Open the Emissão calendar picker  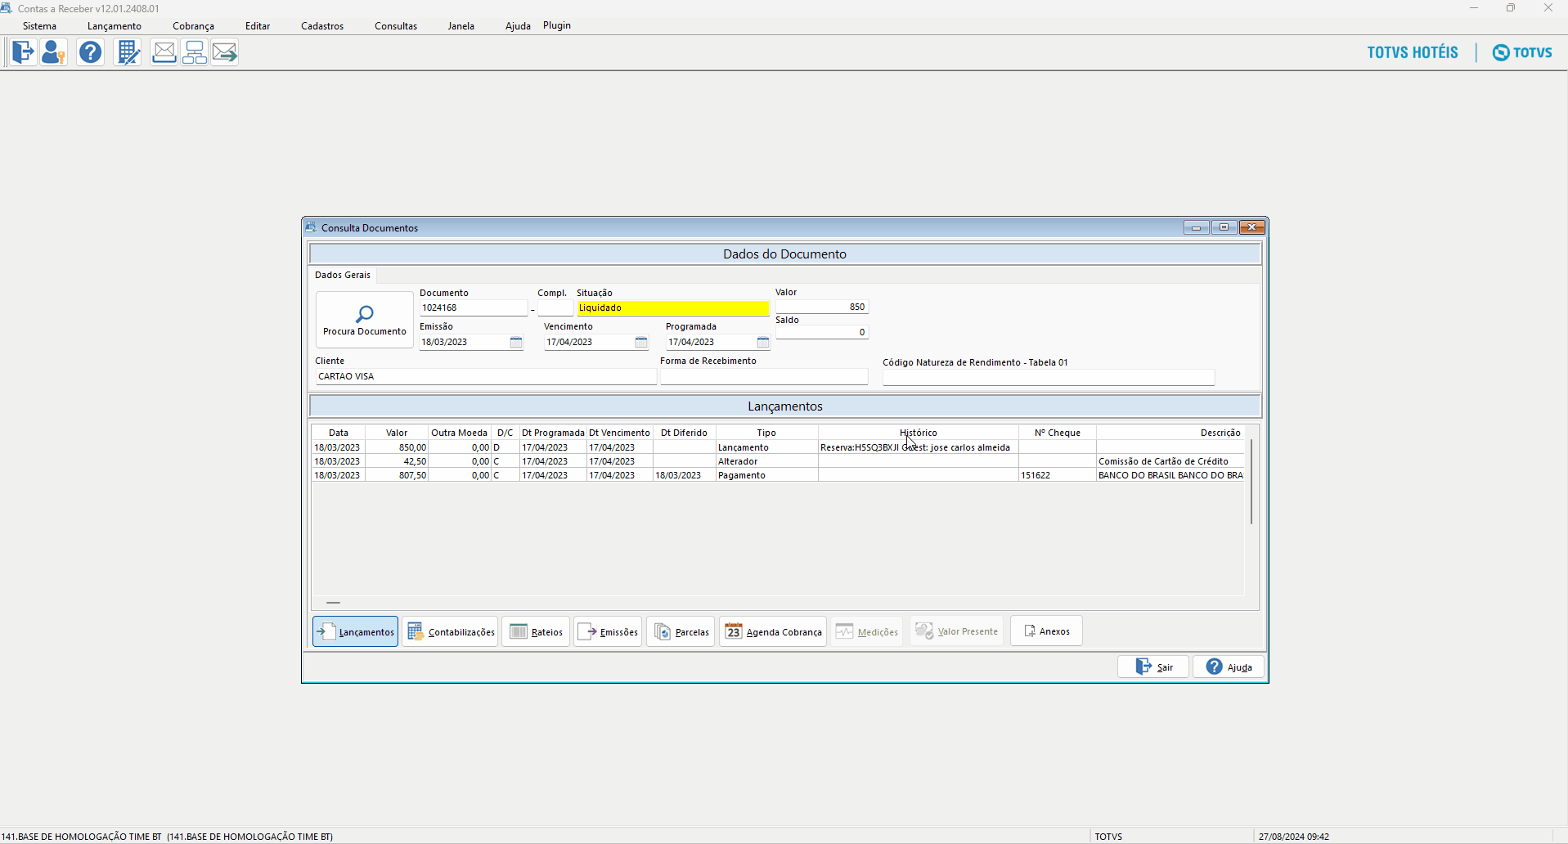tap(516, 343)
